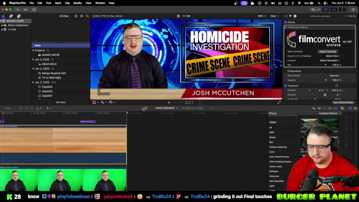Toggle the Transitions browser icon
The width and height of the screenshot is (359, 202).
pos(355,108)
